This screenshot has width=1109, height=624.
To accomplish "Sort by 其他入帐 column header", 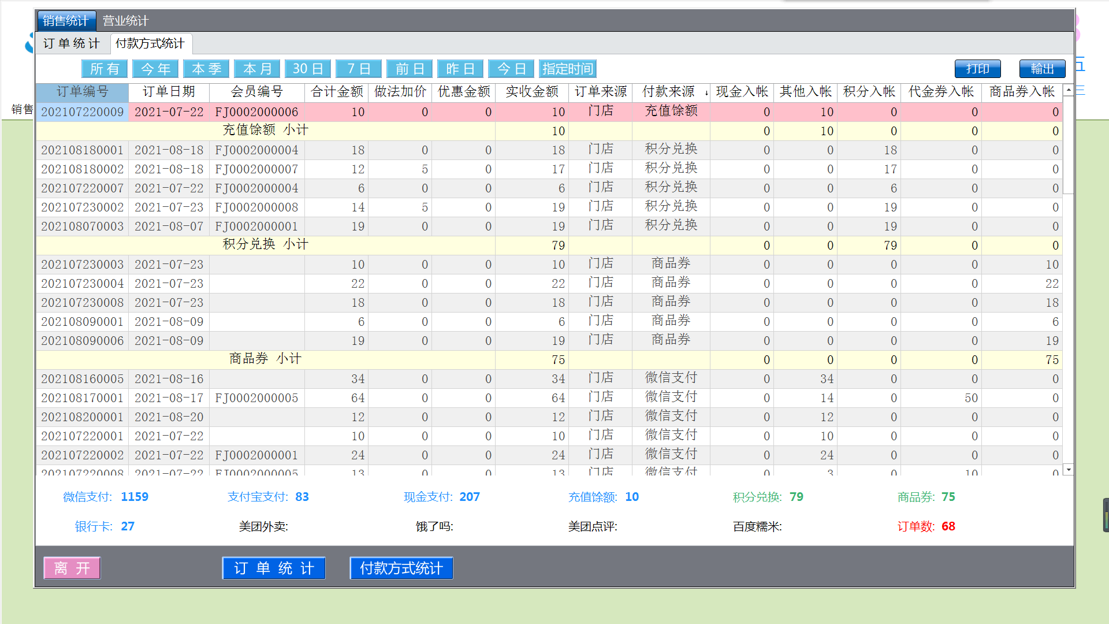I will click(806, 92).
